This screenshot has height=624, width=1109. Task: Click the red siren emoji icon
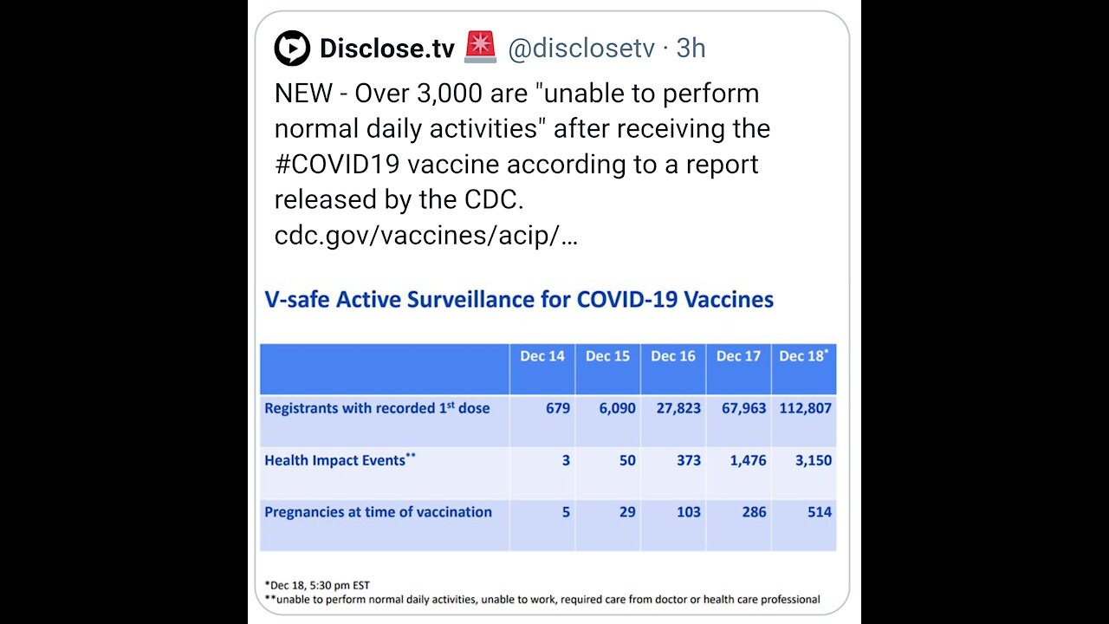(480, 49)
